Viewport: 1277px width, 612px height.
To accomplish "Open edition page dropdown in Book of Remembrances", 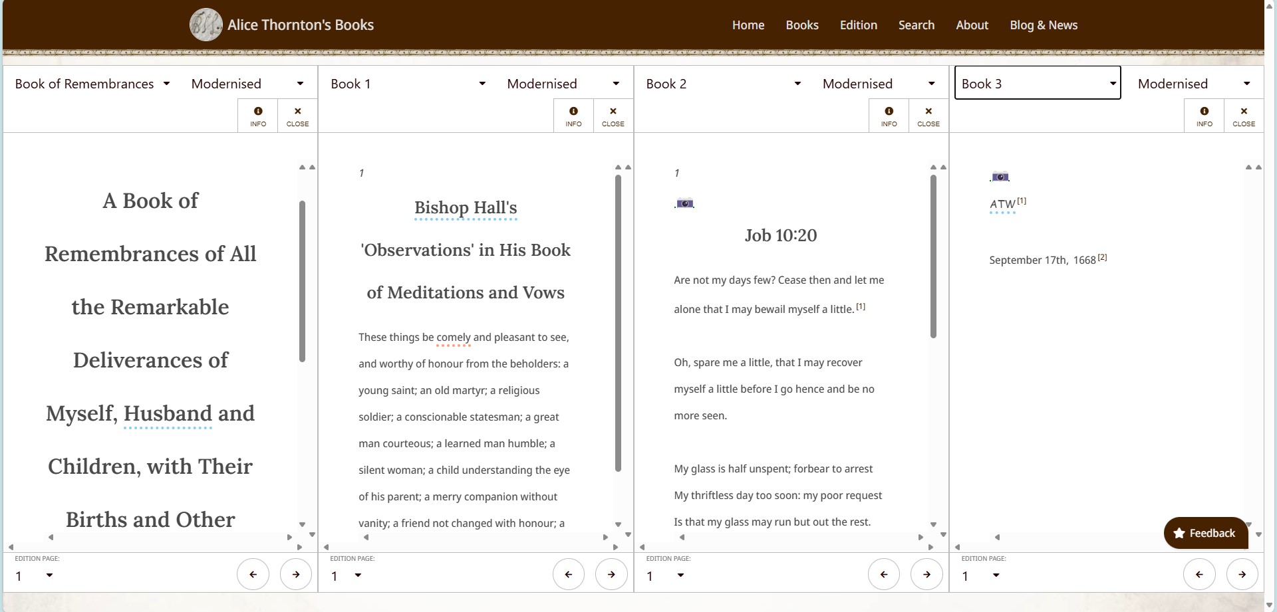I will (35, 576).
